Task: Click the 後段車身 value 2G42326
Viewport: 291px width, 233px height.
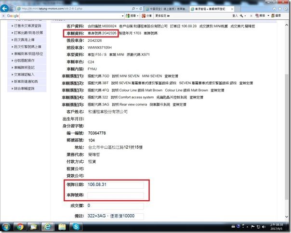Action: tap(94, 40)
